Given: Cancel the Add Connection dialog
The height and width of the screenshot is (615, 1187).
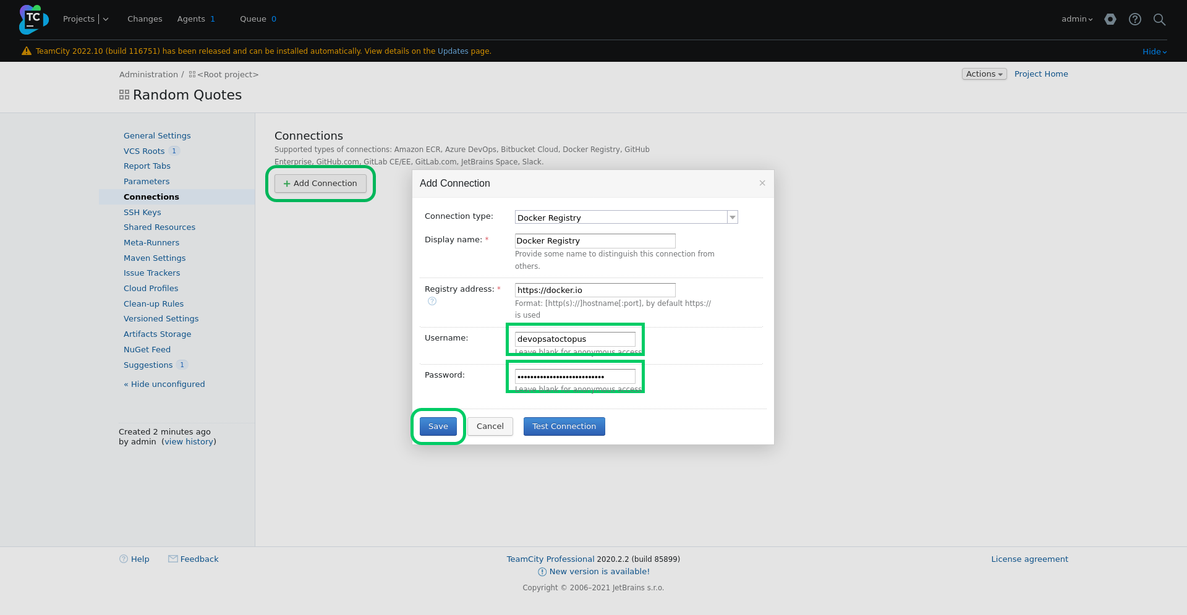Looking at the screenshot, I should coord(490,426).
